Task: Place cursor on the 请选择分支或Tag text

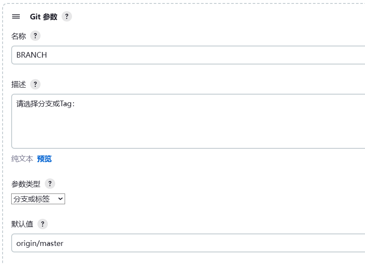Action: pos(46,104)
